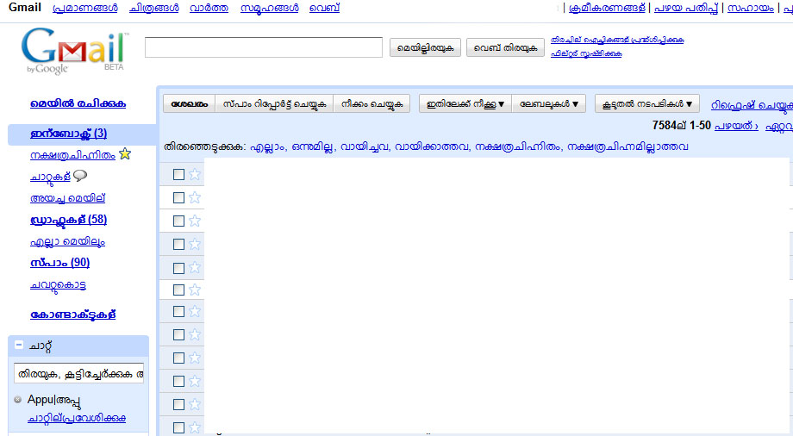
Task: Open പ്രമാണങ്ങൾ (Documents) in top bar
Action: (x=85, y=8)
